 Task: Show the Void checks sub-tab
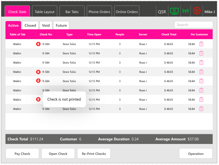tap(46, 25)
